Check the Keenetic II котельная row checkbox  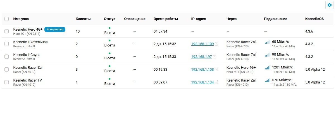(7, 44)
